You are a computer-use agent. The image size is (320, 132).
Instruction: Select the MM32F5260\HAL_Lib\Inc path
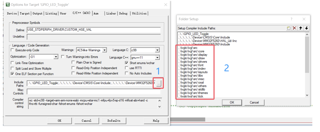[x=207, y=41]
